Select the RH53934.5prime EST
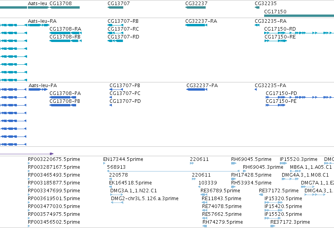334x228 pixels. [x=234, y=187]
